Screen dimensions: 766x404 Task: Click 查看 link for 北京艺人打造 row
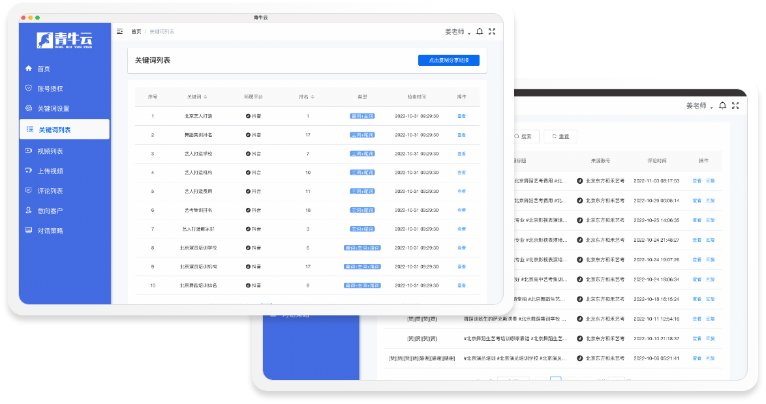click(x=461, y=116)
